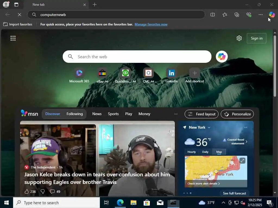Open a new tab with plus button
Screen dimensions: 278x208
(95, 5)
